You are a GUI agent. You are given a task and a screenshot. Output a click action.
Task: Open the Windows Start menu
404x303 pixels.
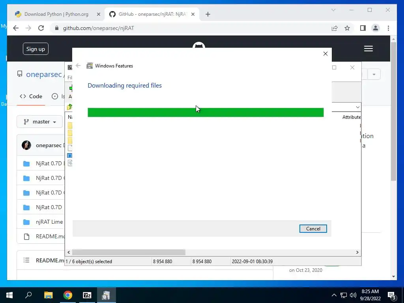coord(9,295)
